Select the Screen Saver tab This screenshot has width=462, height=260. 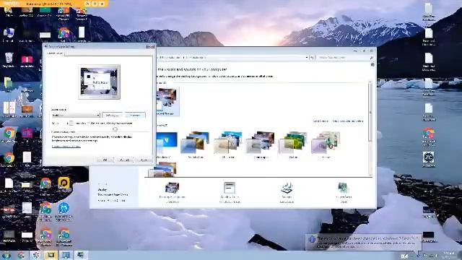[x=55, y=53]
